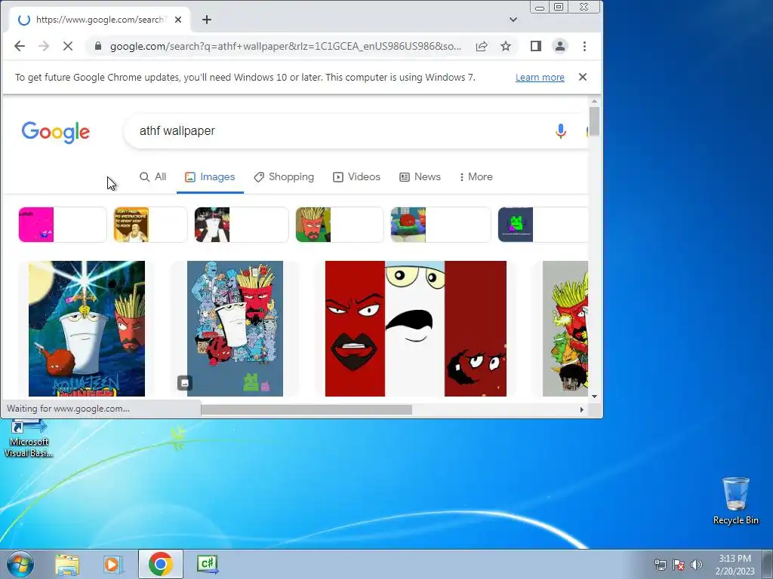Select the dark blue Mooninite chip
Image resolution: width=773 pixels, height=579 pixels.
pyautogui.click(x=543, y=225)
